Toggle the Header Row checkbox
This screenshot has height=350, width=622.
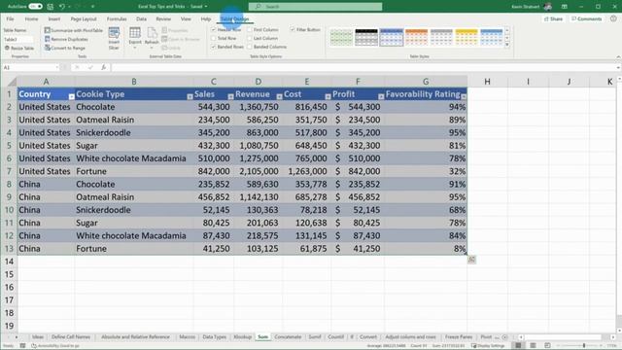pyautogui.click(x=214, y=30)
